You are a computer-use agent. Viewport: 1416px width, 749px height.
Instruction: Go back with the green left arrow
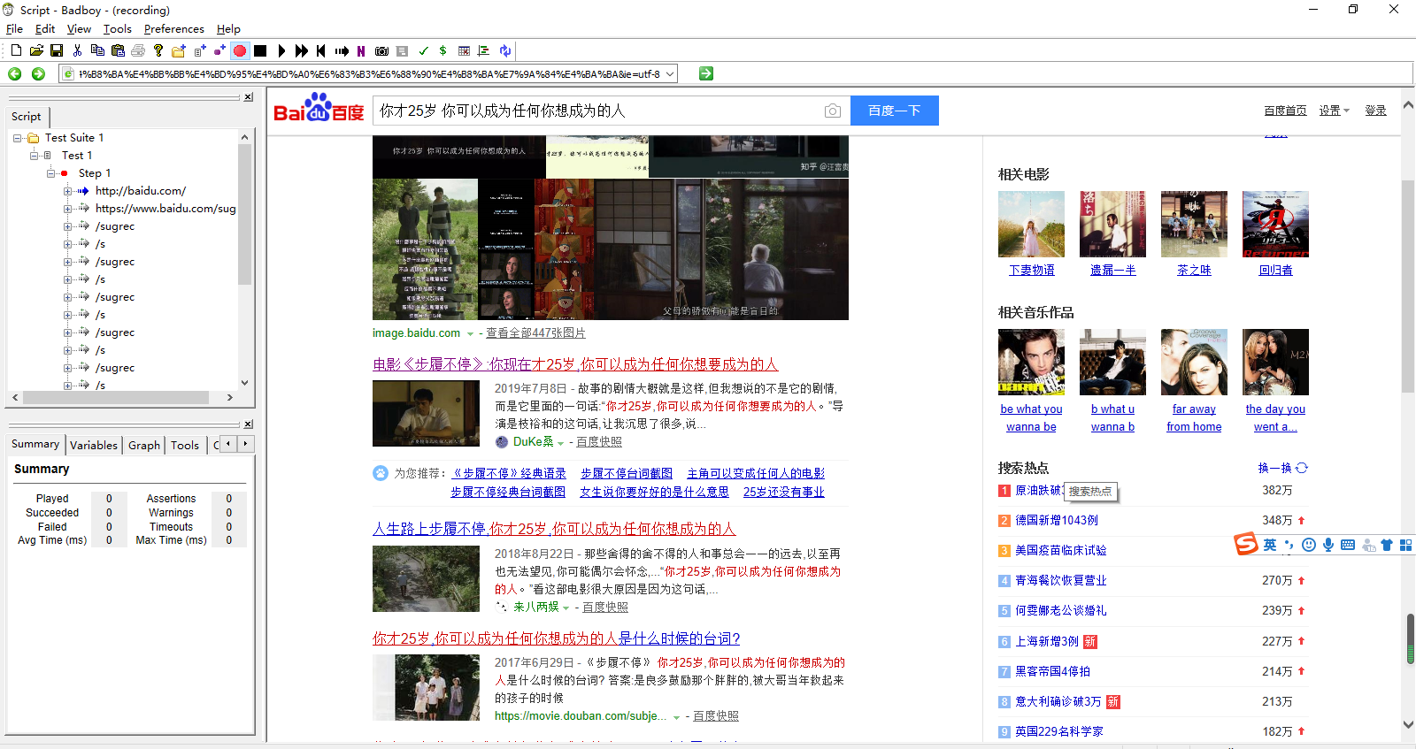(15, 73)
